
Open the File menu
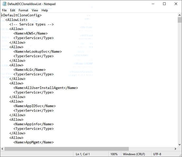(4, 10)
